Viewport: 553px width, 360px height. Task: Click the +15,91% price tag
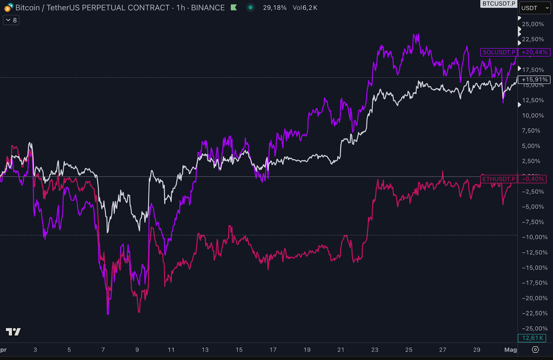point(535,80)
